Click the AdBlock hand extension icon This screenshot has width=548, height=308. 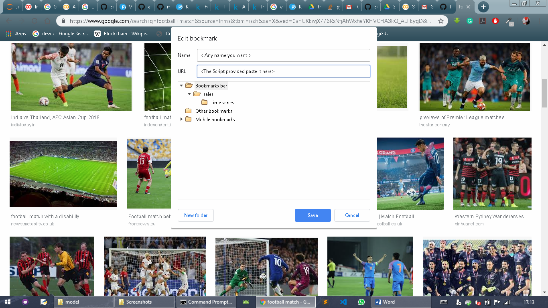pos(495,21)
